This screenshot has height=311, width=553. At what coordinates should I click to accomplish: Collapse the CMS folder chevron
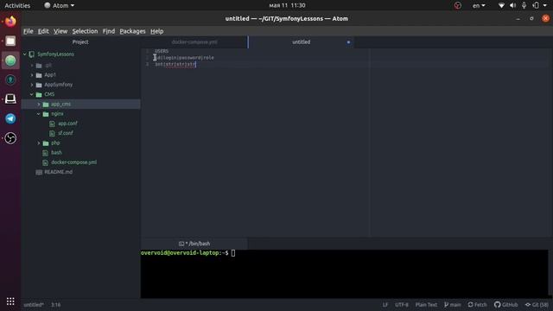[x=32, y=94]
